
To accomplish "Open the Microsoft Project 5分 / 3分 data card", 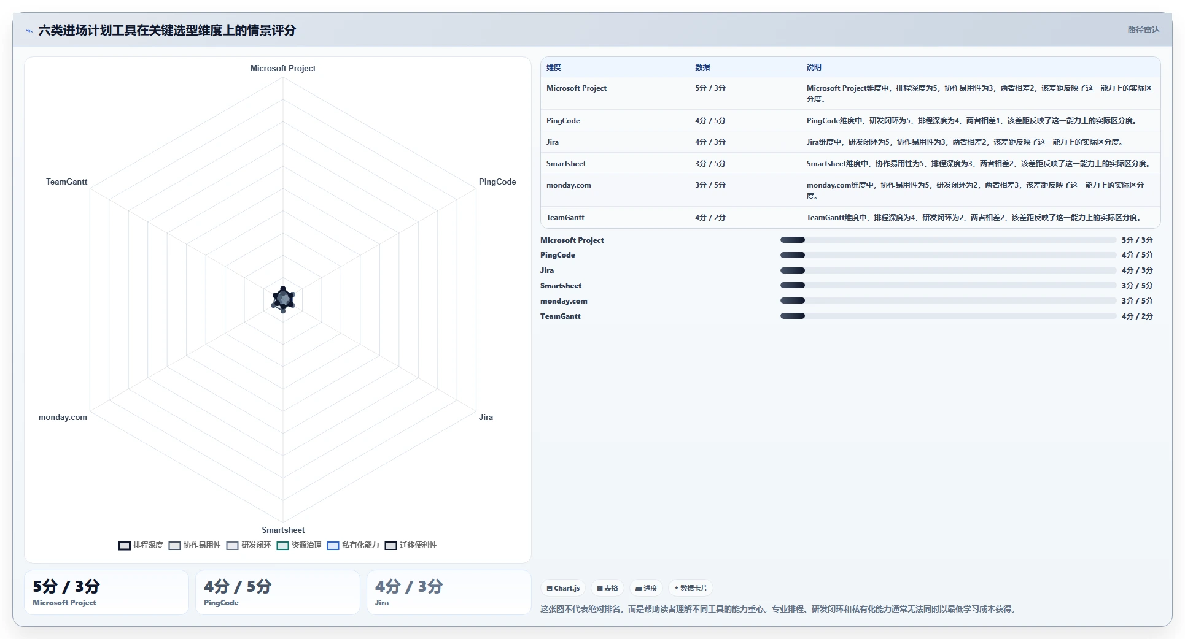I will tap(106, 592).
